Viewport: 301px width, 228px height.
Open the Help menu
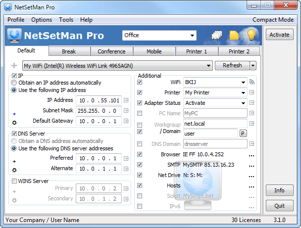pos(86,20)
